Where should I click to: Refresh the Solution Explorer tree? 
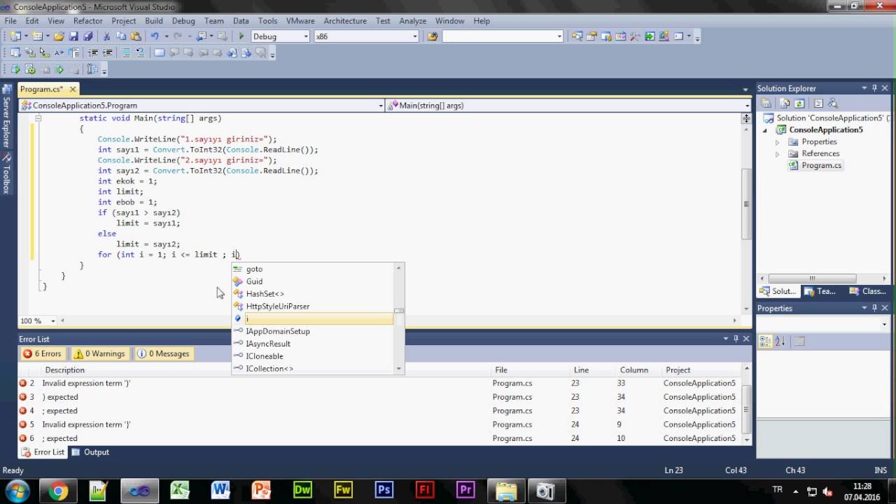(x=799, y=104)
